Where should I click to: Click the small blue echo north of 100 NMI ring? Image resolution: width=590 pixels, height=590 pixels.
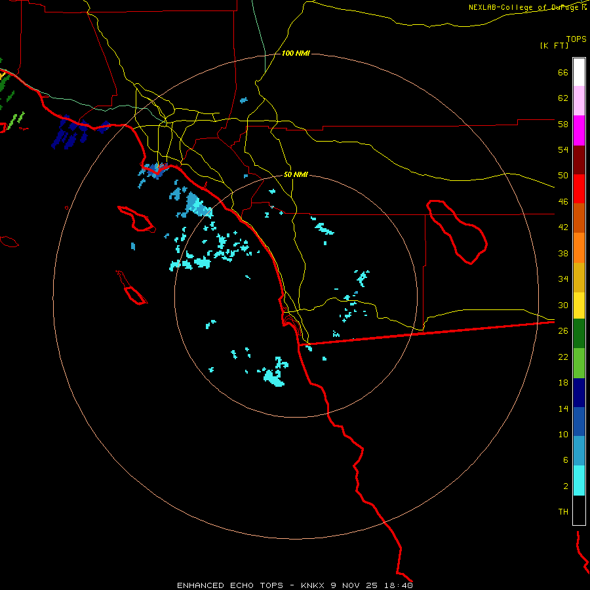[x=244, y=100]
